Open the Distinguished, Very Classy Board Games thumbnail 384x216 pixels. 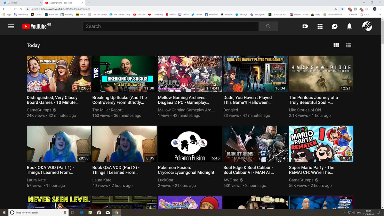tap(59, 74)
